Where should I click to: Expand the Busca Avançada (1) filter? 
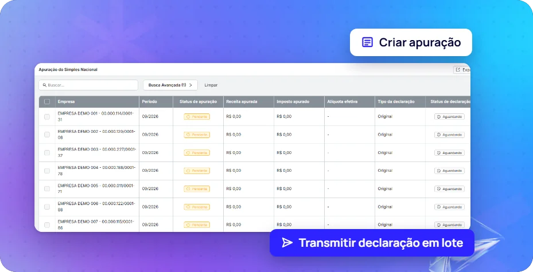[x=170, y=85]
